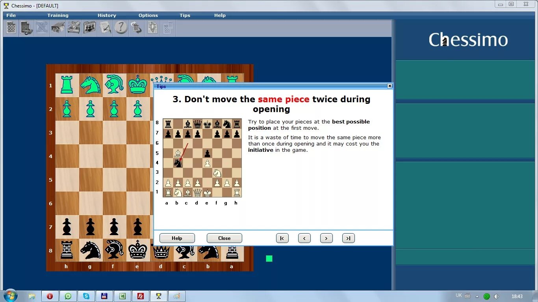Image resolution: width=538 pixels, height=302 pixels.
Task: Open the users folder toolbar icon
Action: [89, 28]
